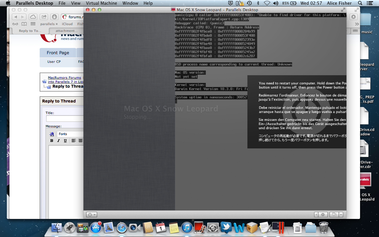The image size is (379, 237).
Task: Click User CP link
Action: pos(54,62)
